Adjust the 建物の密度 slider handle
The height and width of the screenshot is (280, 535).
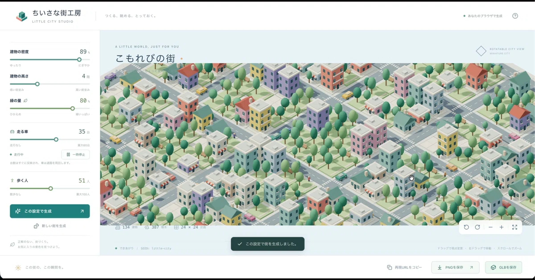(79, 59)
